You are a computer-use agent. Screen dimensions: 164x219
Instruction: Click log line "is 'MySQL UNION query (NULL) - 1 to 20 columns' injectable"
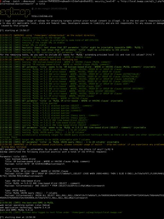click(60, 142)
